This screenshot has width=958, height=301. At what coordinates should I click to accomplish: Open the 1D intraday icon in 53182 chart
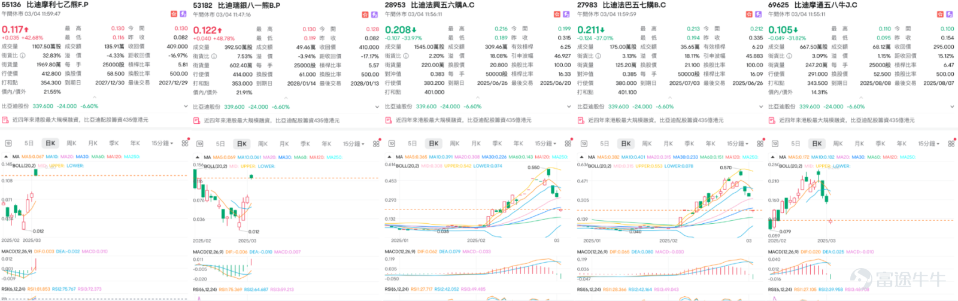(200, 144)
